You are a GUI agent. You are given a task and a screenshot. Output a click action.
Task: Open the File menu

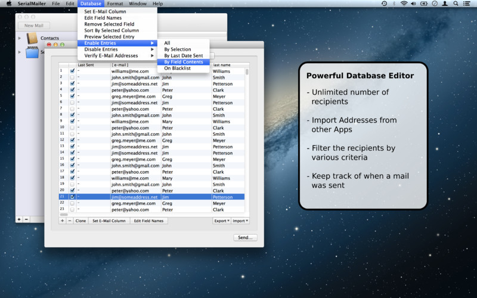click(x=55, y=4)
